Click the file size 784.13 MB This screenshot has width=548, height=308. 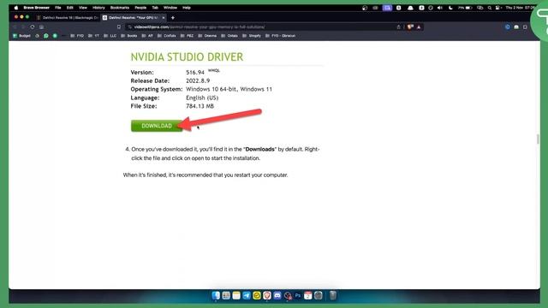[x=200, y=106]
